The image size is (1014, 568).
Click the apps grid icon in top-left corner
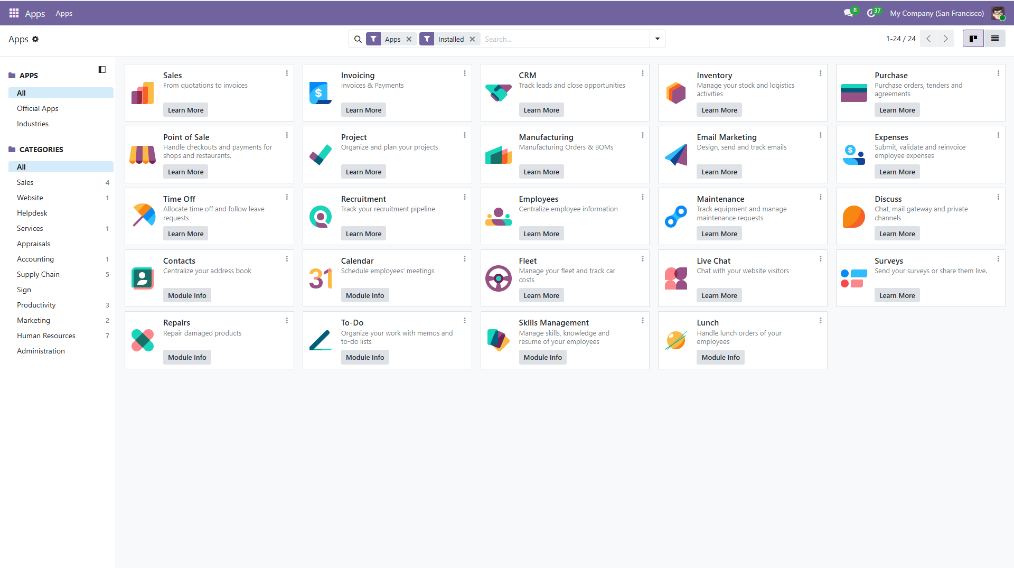coord(14,13)
